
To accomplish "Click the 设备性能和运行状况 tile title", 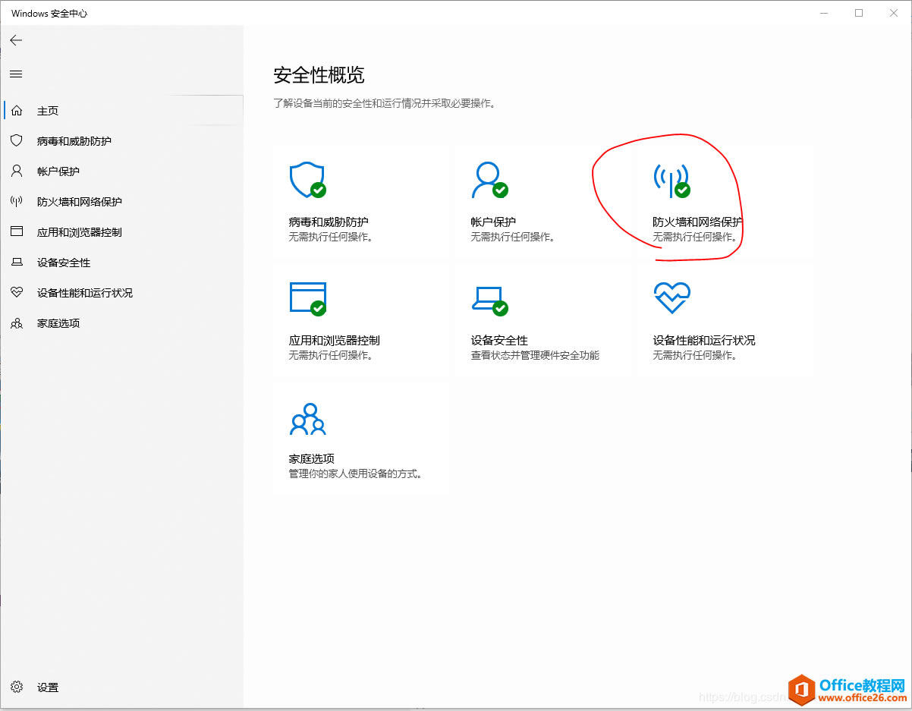I will point(704,341).
